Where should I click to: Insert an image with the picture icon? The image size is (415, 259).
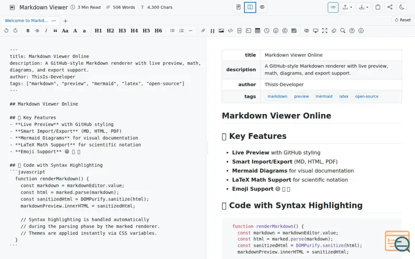[x=222, y=31]
